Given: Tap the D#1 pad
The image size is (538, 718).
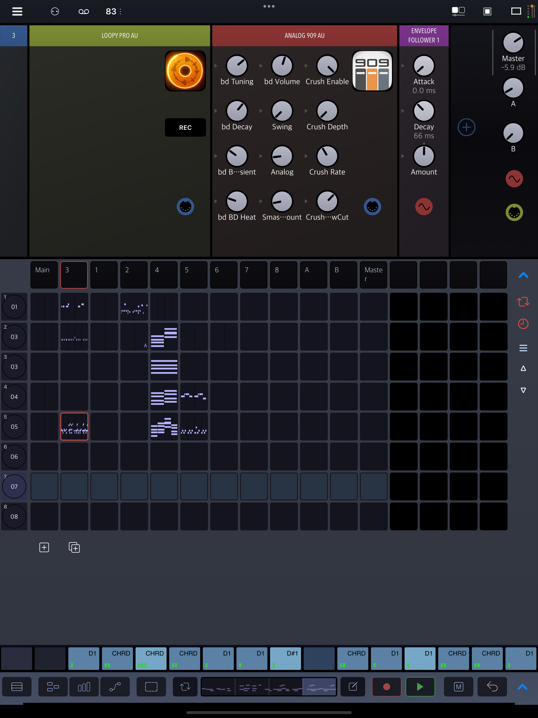Looking at the screenshot, I should point(286,659).
